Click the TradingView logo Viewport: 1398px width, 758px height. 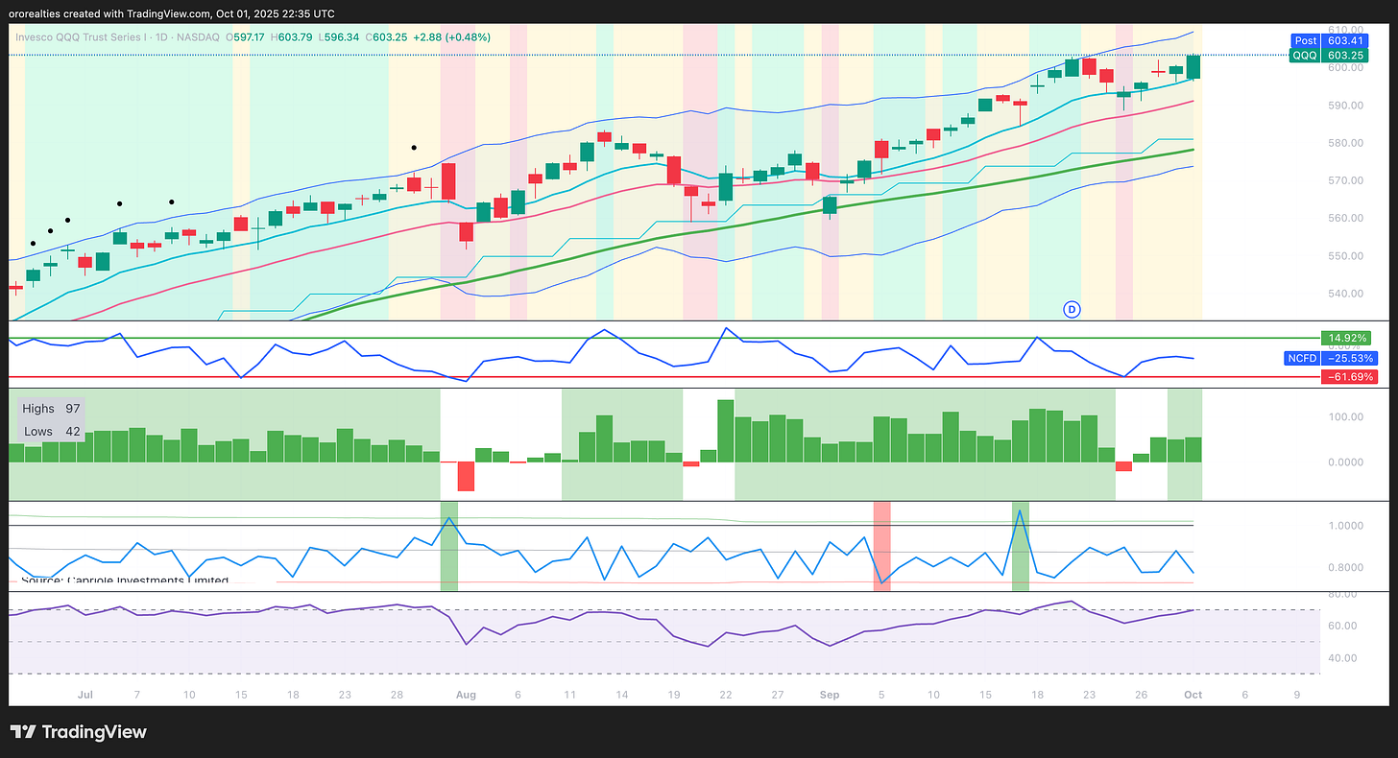click(x=79, y=732)
